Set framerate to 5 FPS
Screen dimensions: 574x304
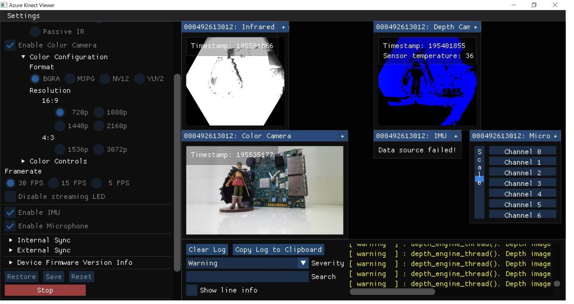pyautogui.click(x=97, y=183)
